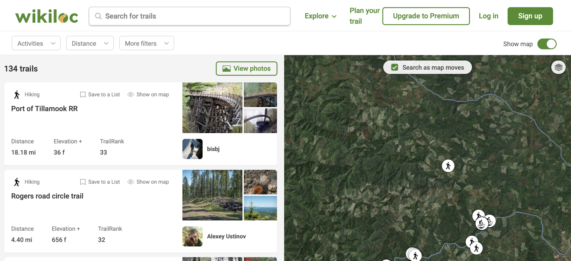This screenshot has height=261, width=571.
Task: Open the large forest road photo
Action: point(212,195)
